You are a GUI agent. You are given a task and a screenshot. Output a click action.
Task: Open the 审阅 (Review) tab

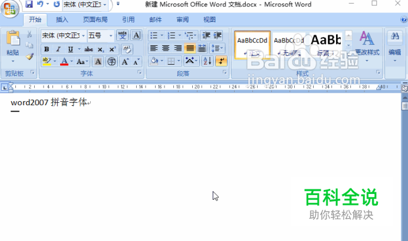[183, 20]
